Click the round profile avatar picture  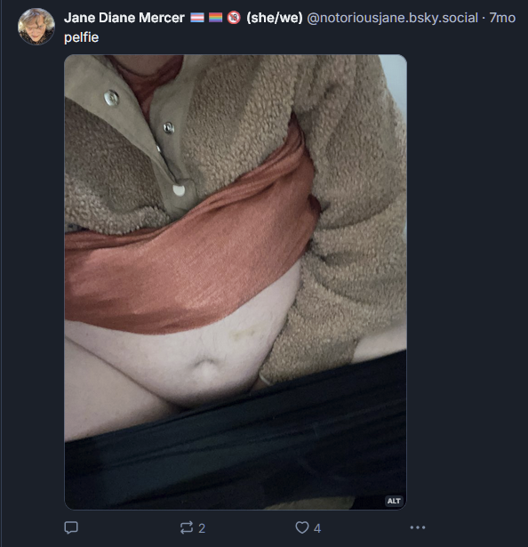pos(36,27)
